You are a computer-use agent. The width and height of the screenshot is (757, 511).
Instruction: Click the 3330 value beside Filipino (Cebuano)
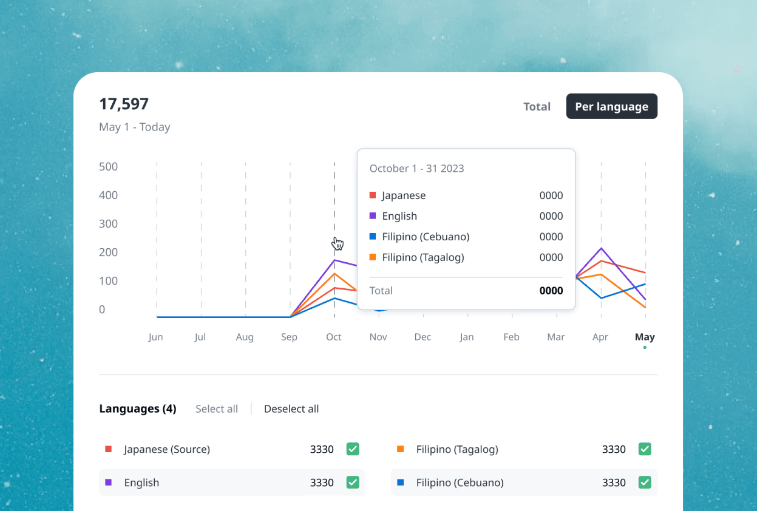(x=614, y=482)
